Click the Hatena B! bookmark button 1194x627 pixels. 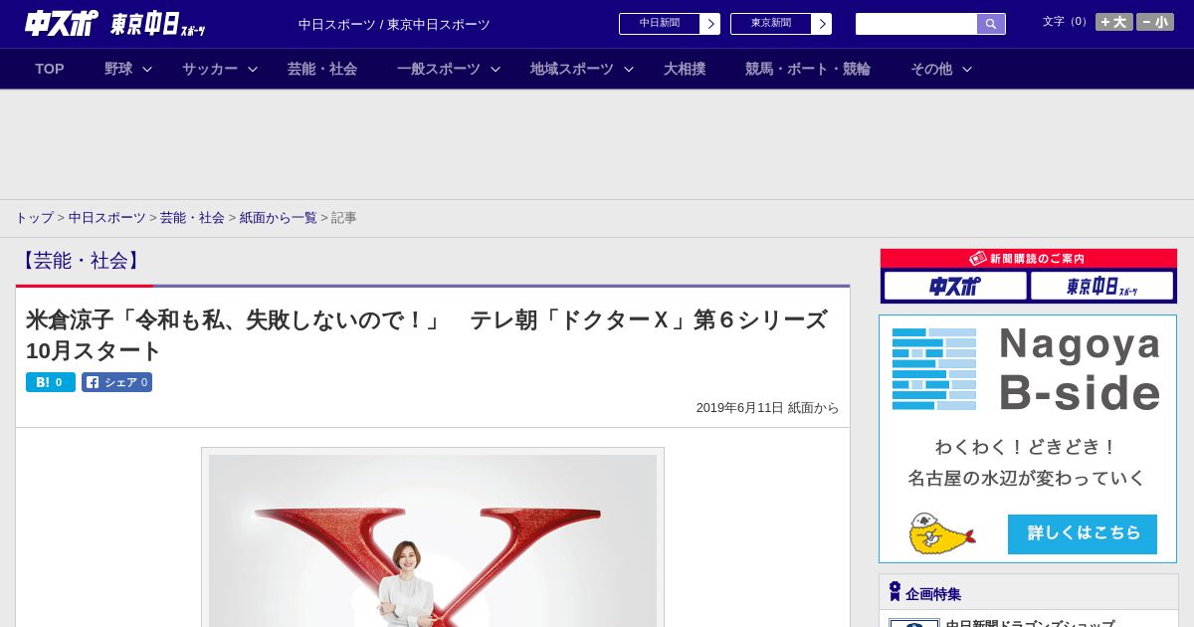51,382
